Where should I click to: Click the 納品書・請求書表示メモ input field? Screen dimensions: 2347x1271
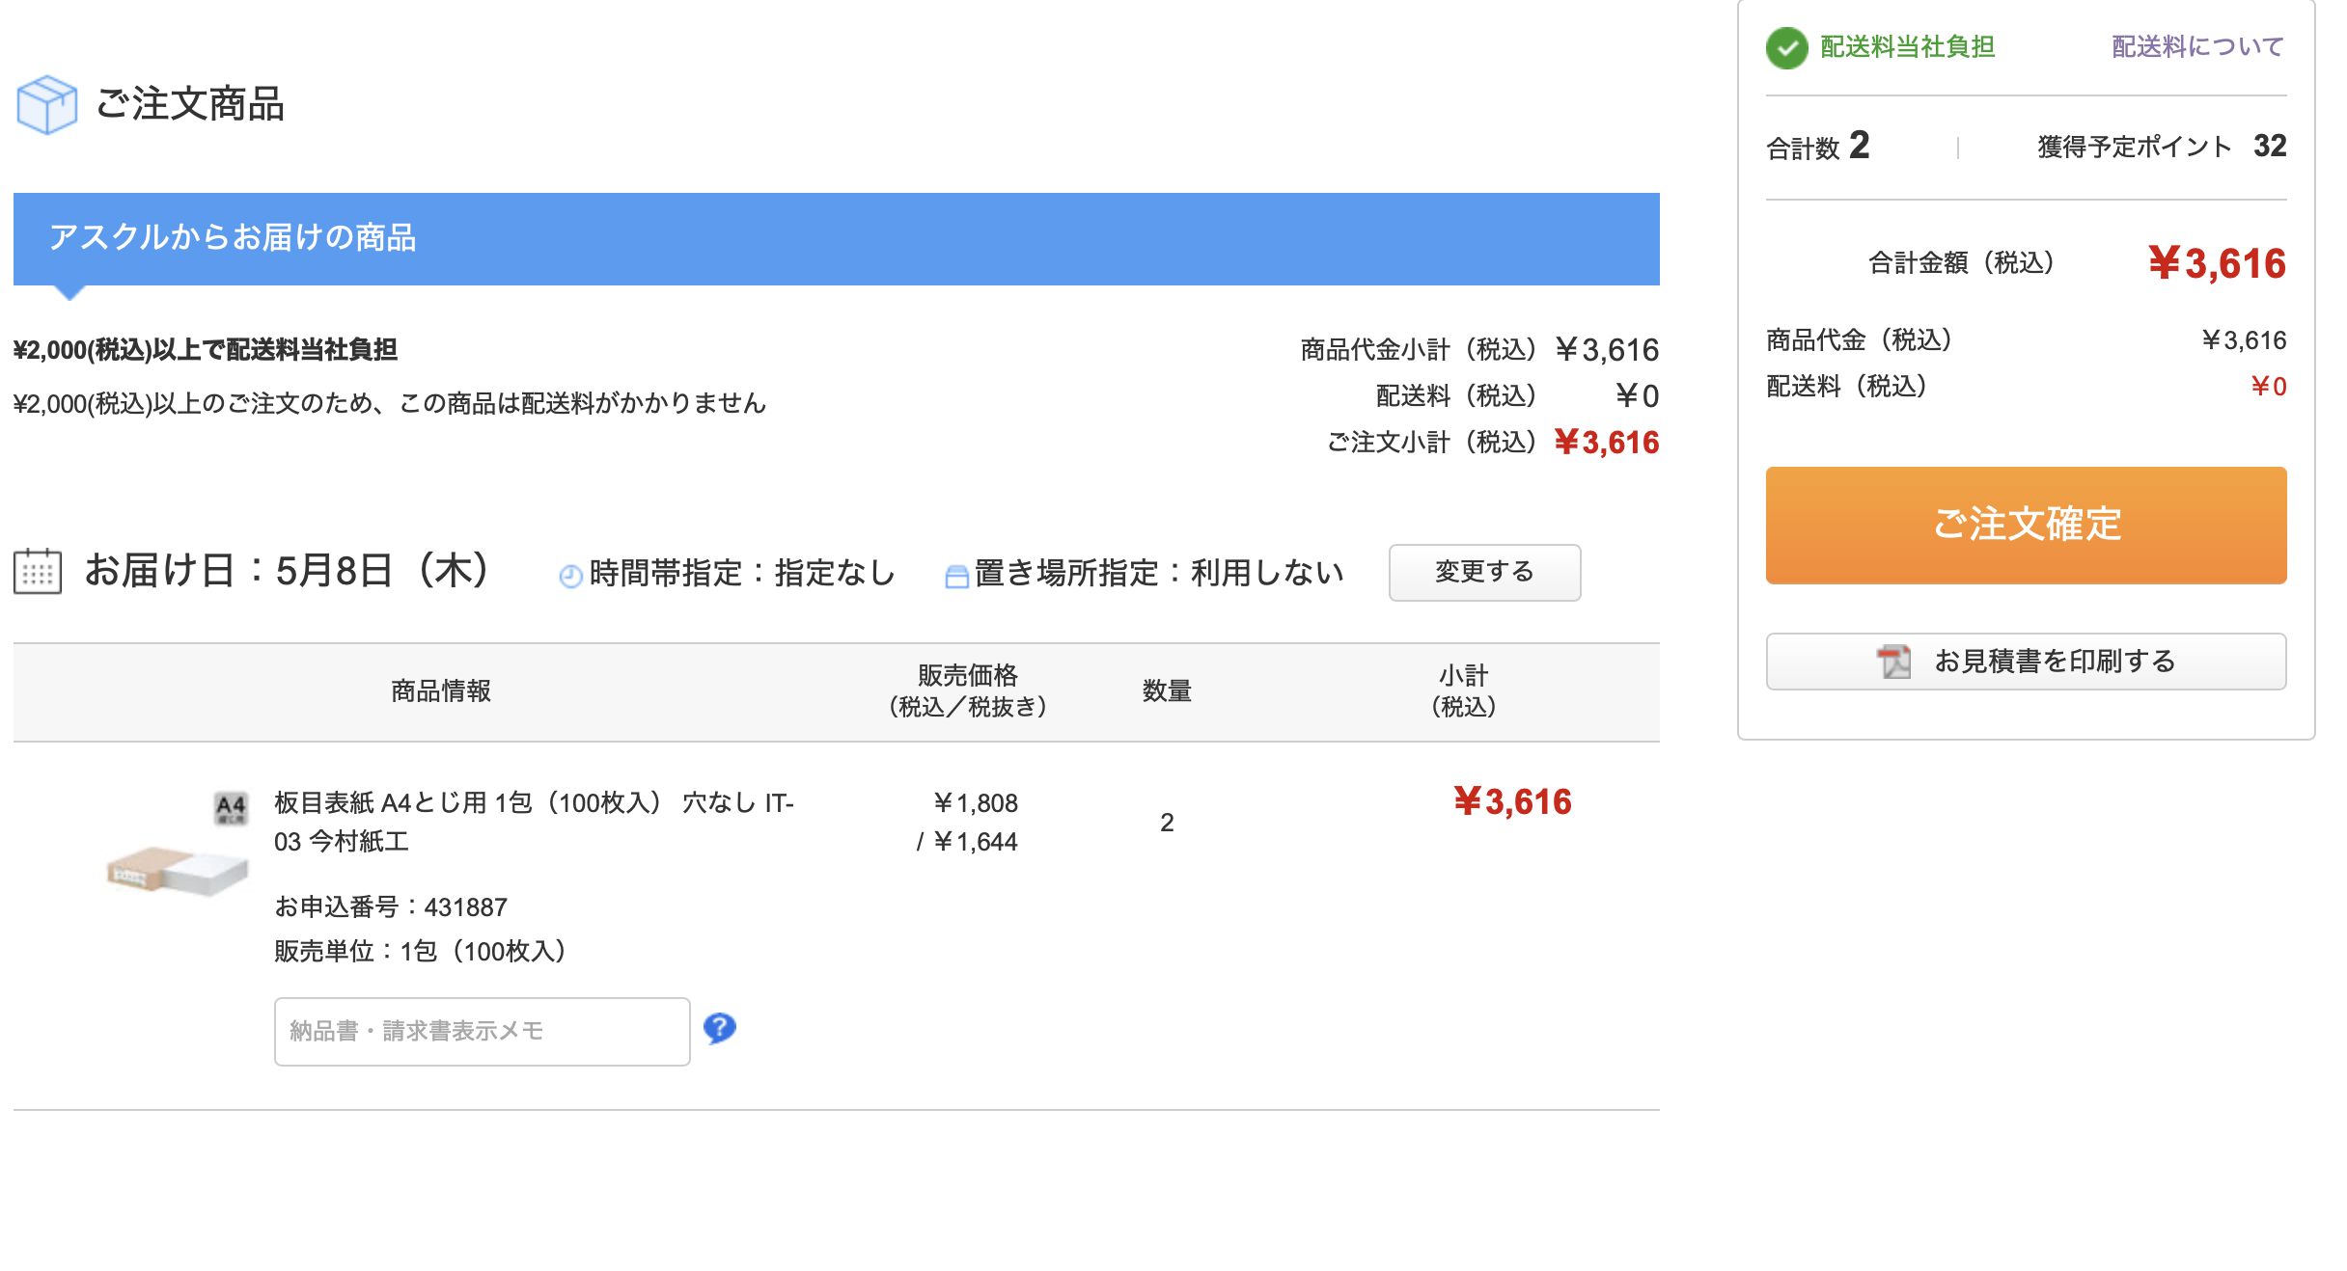pos(482,1032)
